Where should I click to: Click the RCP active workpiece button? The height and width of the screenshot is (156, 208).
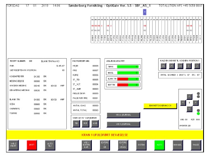pos(85,123)
